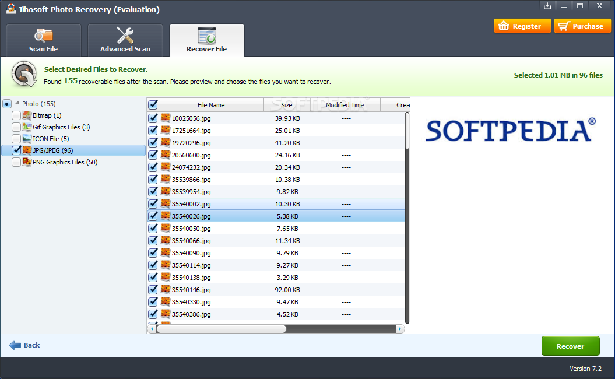
Task: Click the JPG/JPEG file type icon
Action: [x=27, y=150]
